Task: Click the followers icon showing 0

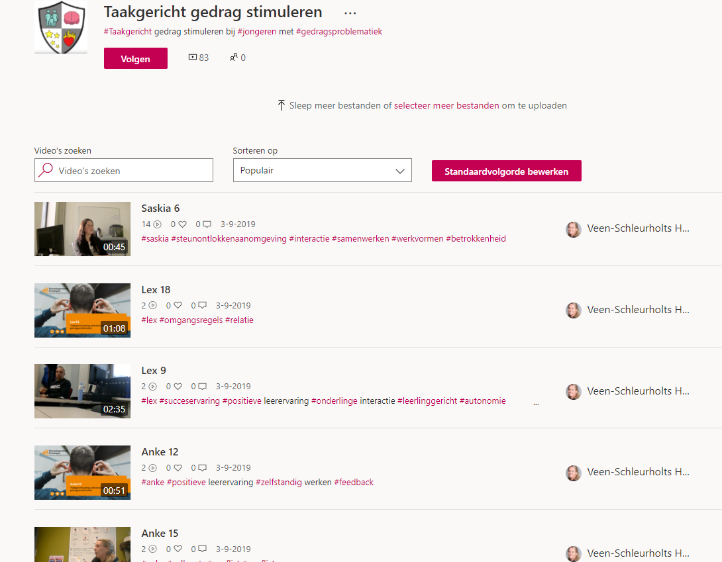Action: pyautogui.click(x=233, y=58)
